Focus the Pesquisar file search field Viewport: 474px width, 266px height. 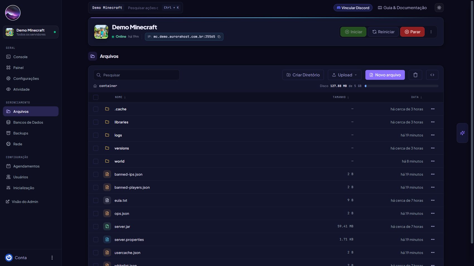coord(137,75)
